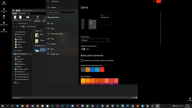Open Telegram from the taskbar
The height and width of the screenshot is (108, 192).
click(x=17, y=106)
